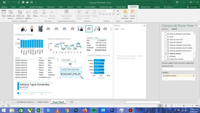Close the Campos de Power View pane
The width and height of the screenshot is (200, 113).
point(196,25)
